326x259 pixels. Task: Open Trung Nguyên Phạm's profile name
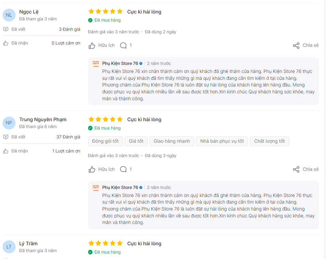[43, 120]
